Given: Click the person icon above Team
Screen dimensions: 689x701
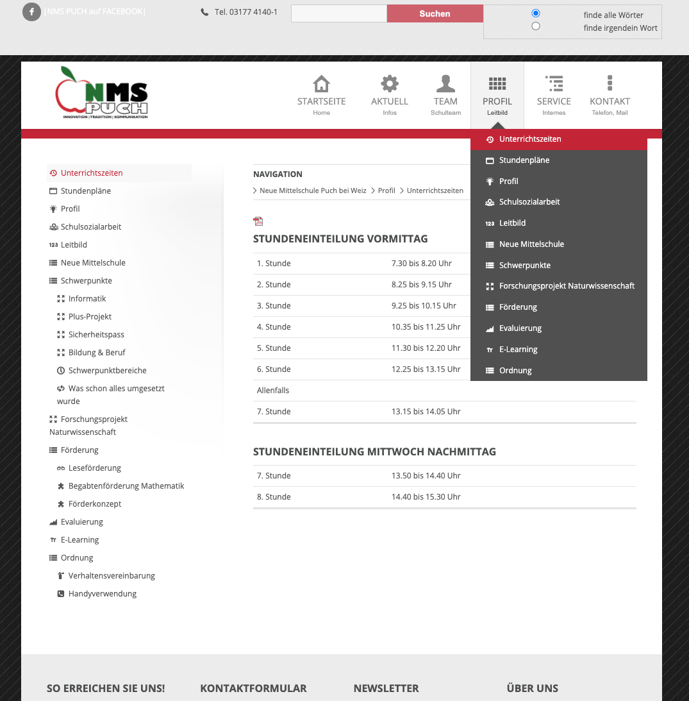Looking at the screenshot, I should tap(445, 83).
